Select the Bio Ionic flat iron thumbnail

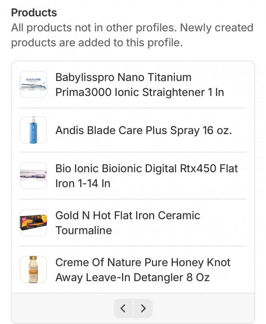coord(33,176)
